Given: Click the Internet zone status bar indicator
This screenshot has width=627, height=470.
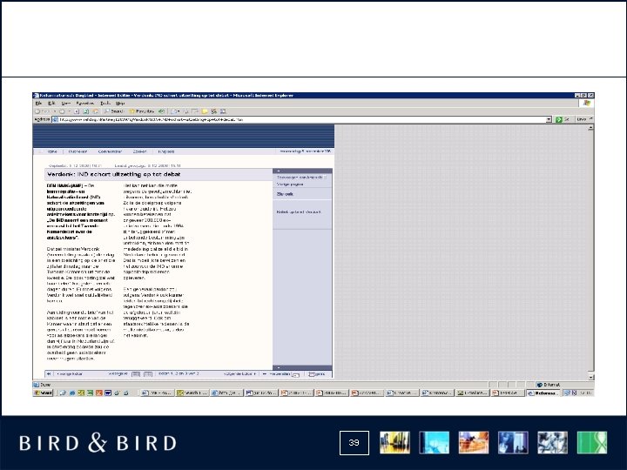Looking at the screenshot, I should (x=549, y=385).
